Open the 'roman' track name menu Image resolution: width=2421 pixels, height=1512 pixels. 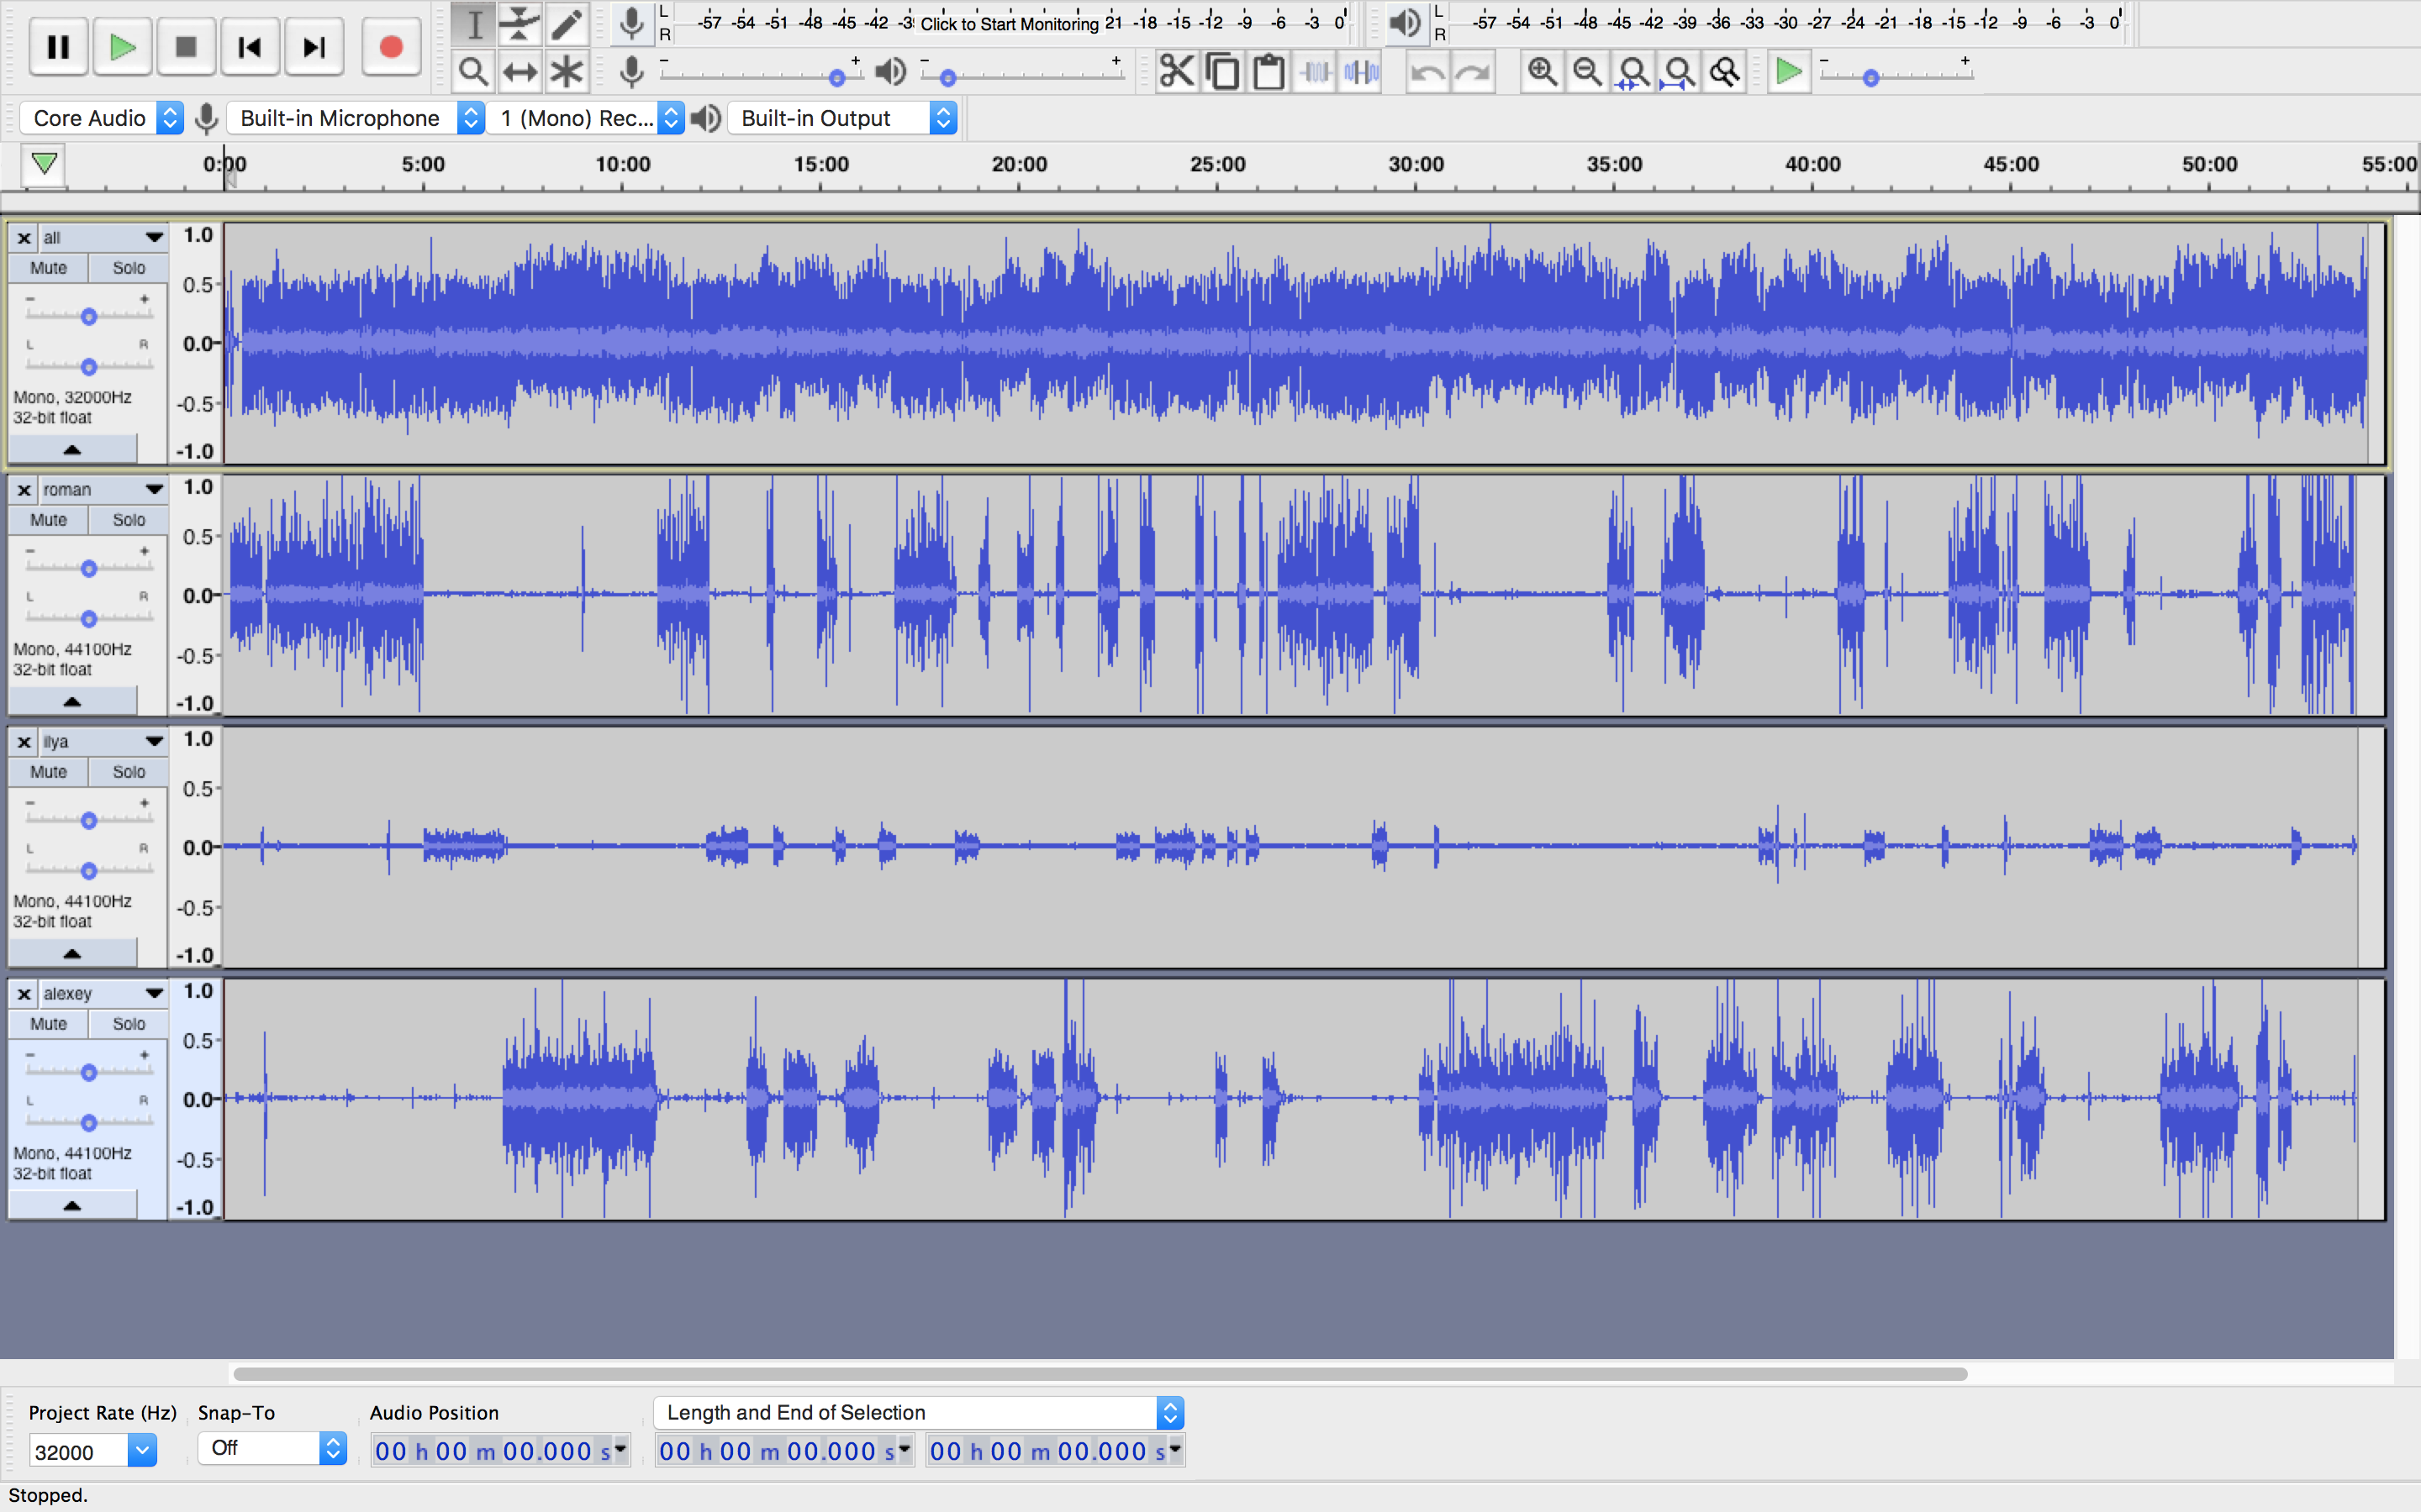pos(100,490)
